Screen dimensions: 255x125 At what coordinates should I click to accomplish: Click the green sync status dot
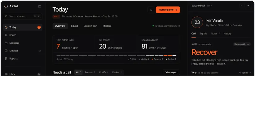pos(153,26)
